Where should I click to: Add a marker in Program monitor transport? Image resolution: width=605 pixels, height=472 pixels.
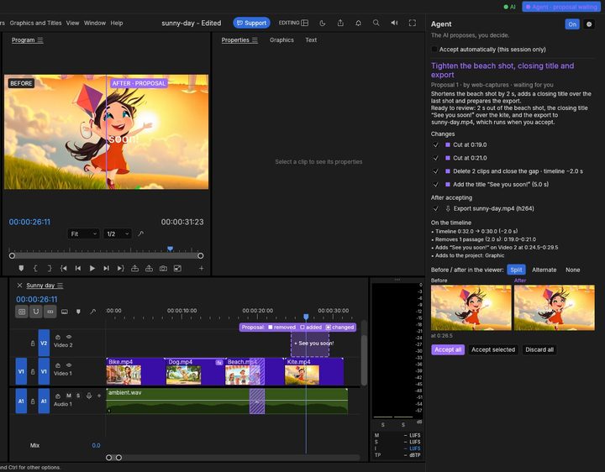tap(21, 269)
